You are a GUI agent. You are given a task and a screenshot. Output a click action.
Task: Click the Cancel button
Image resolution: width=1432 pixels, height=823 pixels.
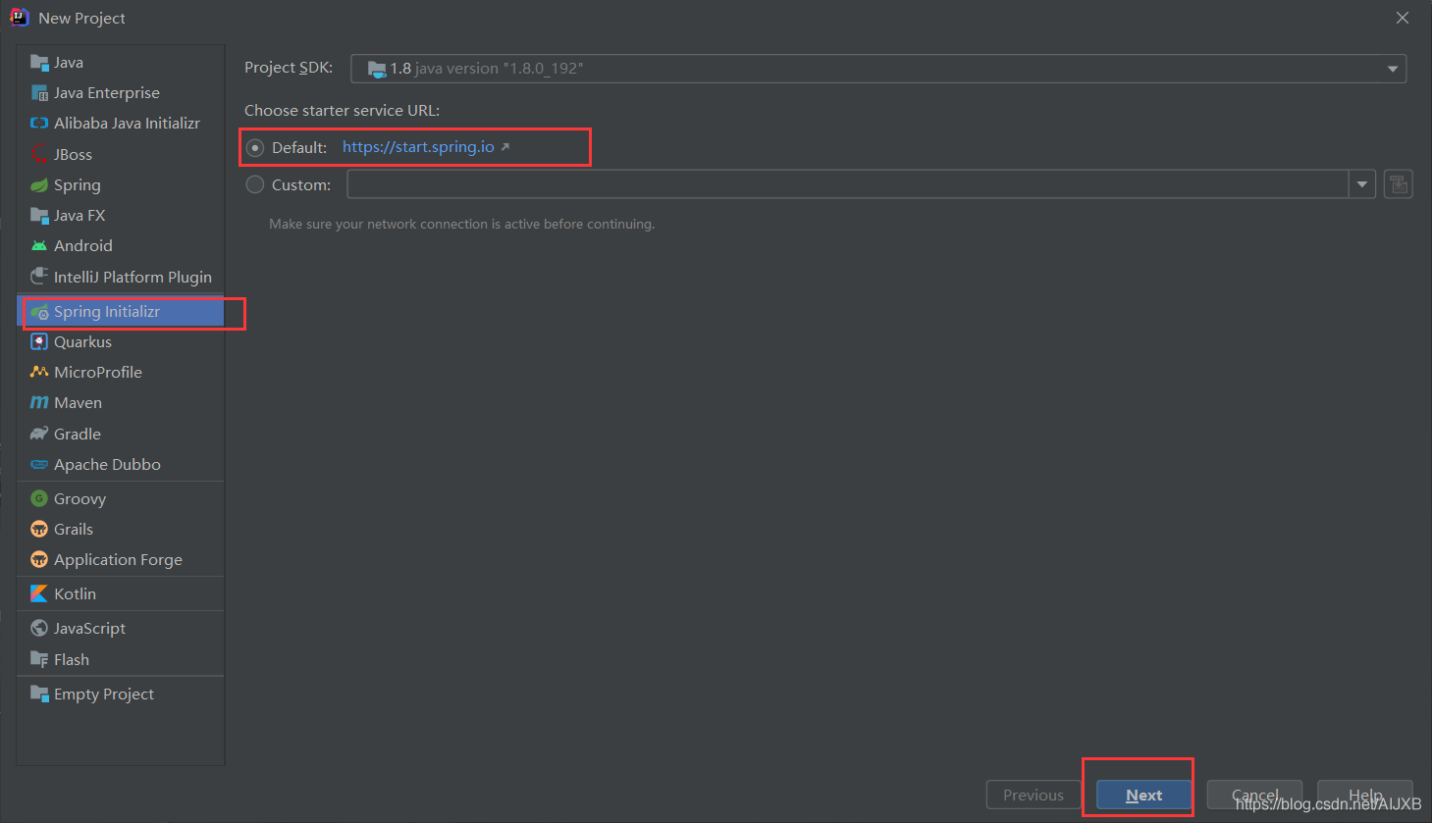coord(1254,796)
